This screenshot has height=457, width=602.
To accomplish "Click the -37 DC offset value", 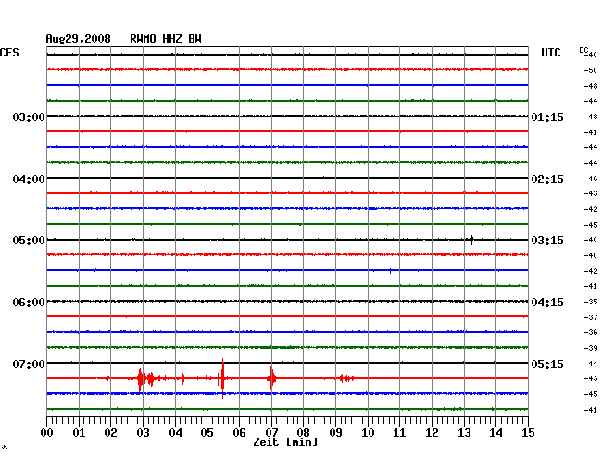I will (x=591, y=317).
